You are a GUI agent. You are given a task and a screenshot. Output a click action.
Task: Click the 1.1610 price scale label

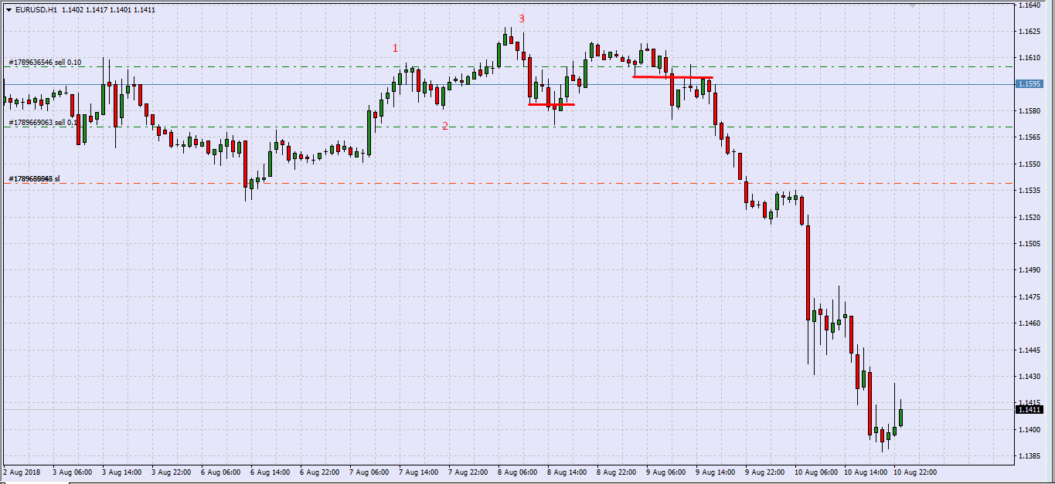(x=1029, y=58)
